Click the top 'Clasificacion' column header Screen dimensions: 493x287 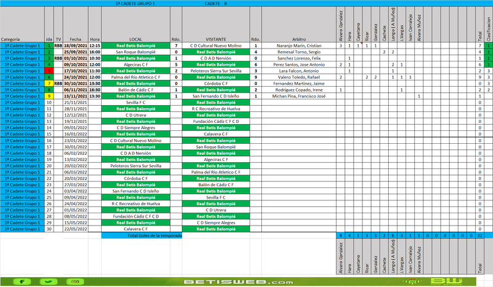point(488,25)
